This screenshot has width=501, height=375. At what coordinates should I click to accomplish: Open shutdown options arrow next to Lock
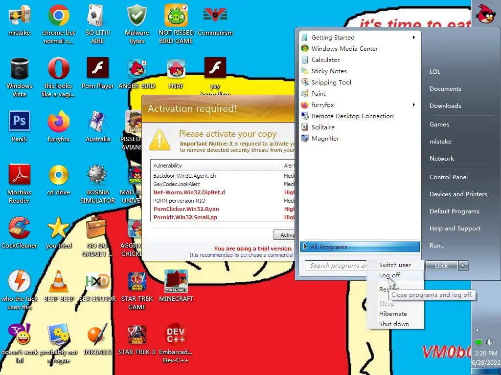(x=463, y=265)
